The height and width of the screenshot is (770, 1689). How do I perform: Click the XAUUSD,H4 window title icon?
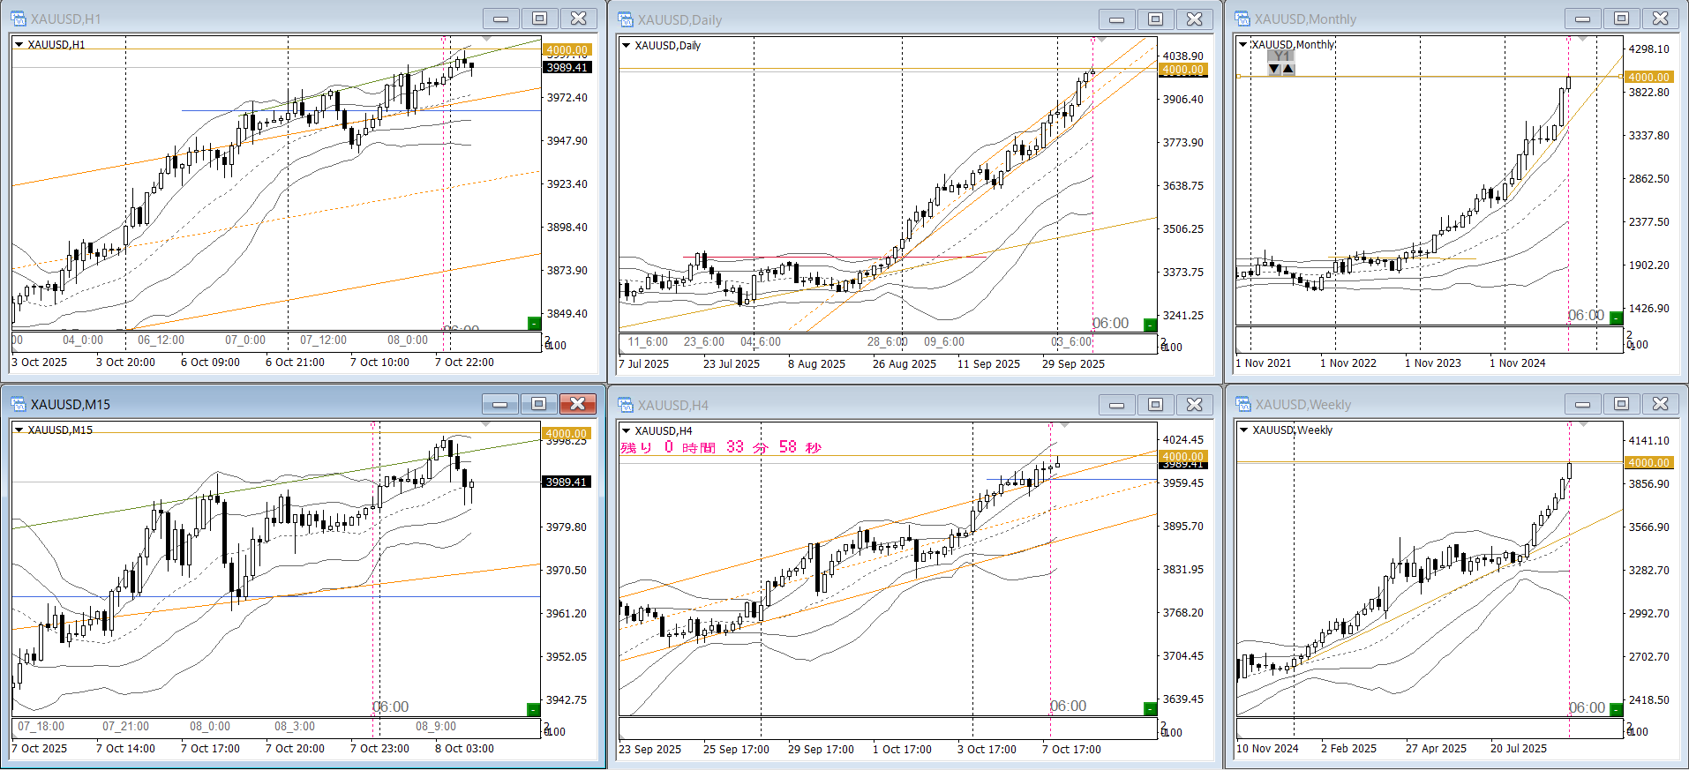(626, 405)
